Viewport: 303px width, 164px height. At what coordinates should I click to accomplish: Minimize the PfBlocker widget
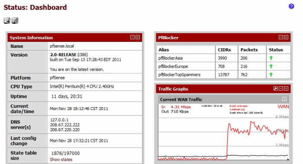click(281, 37)
